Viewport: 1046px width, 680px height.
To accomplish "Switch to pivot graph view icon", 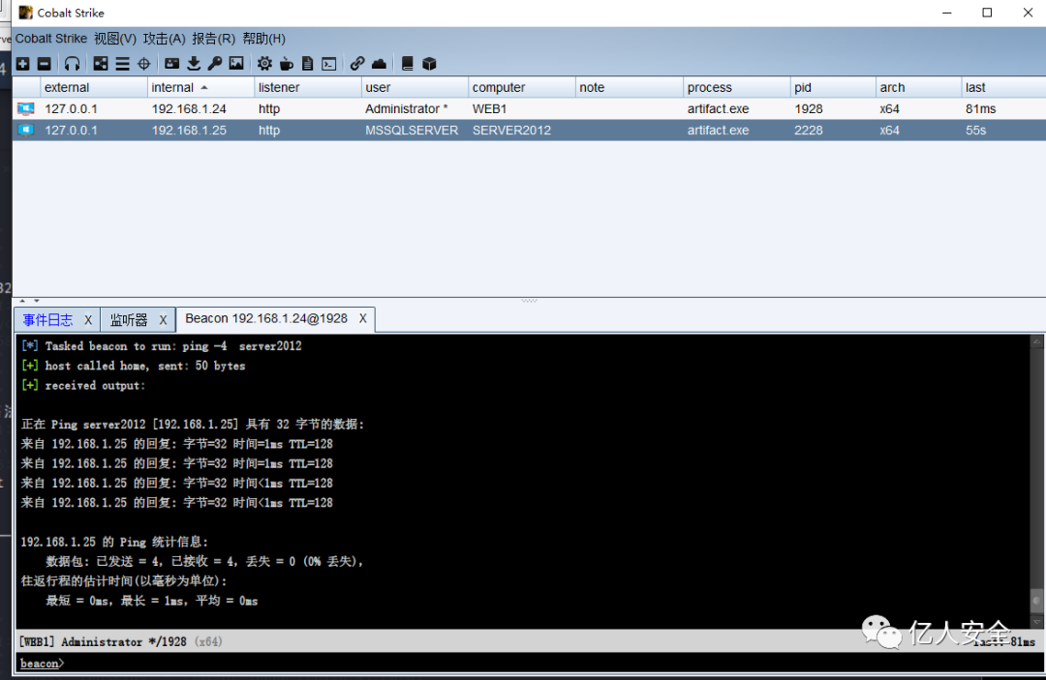I will tap(101, 64).
